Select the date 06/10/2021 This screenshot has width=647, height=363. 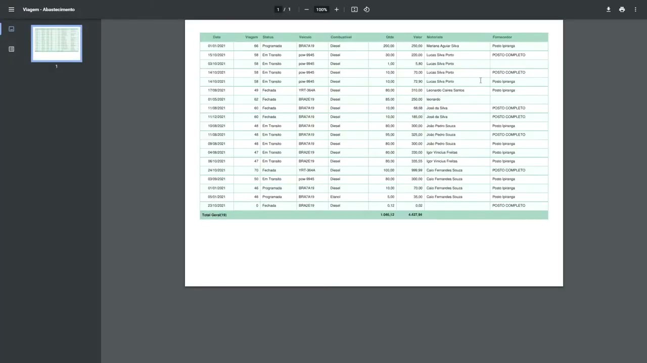point(217,161)
